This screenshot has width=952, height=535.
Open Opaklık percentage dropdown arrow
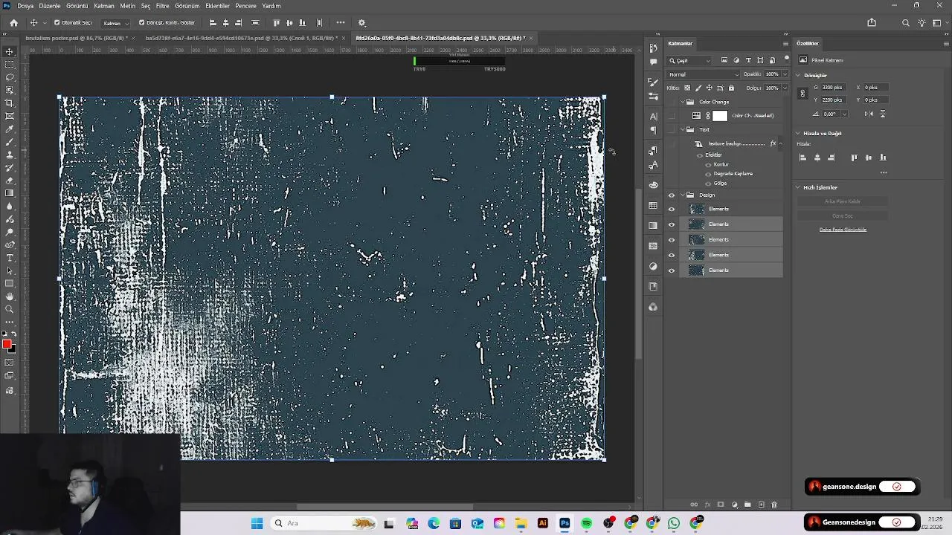(784, 74)
